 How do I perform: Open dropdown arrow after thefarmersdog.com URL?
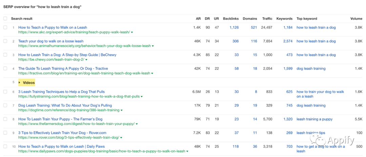pos(137,124)
